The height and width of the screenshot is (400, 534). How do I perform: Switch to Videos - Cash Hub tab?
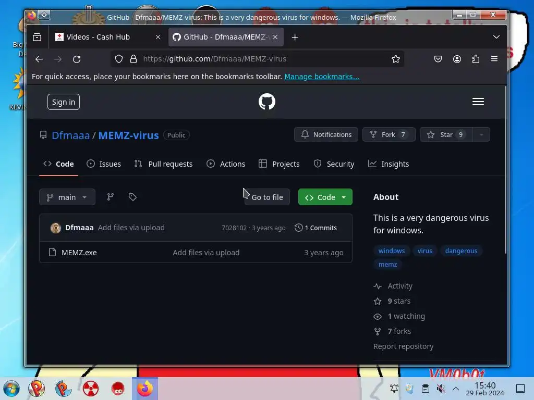coord(107,37)
